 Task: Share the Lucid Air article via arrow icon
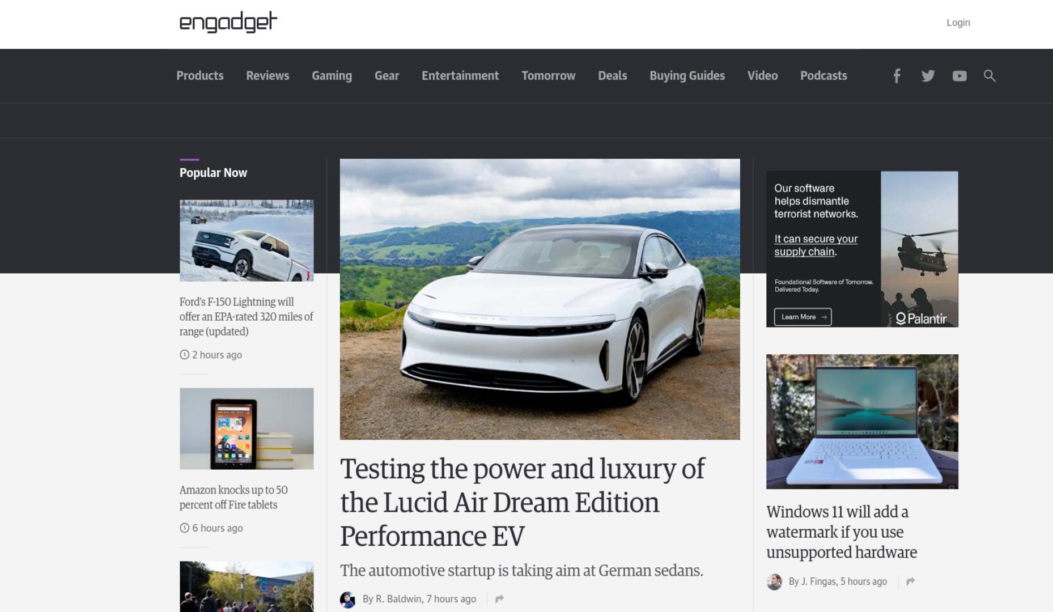(x=499, y=599)
